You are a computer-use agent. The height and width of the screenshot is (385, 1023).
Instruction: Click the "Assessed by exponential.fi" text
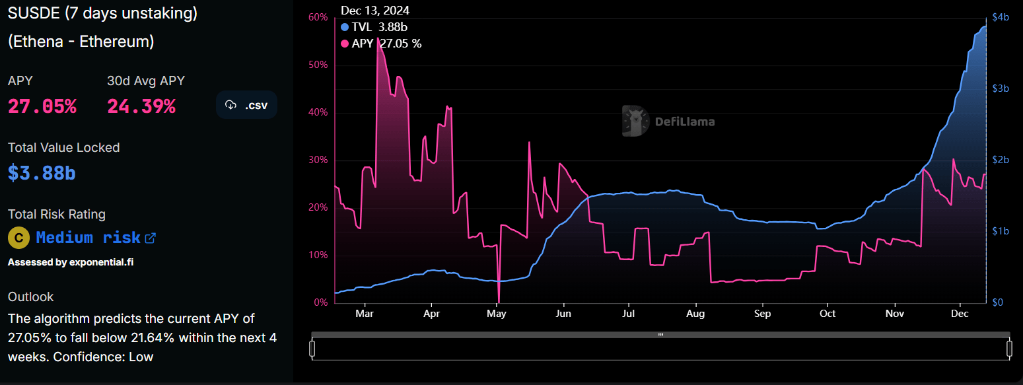71,262
